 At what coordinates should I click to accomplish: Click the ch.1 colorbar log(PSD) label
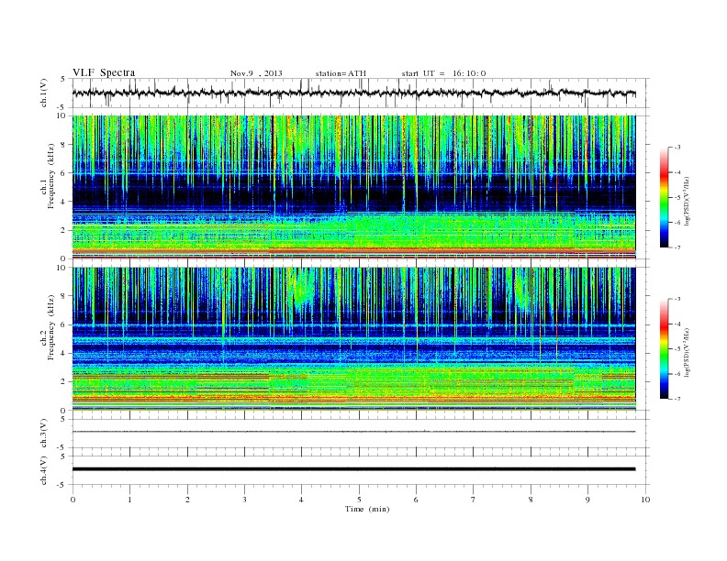click(x=687, y=201)
